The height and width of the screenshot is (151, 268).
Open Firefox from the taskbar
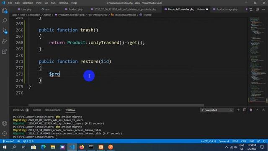click(82, 147)
